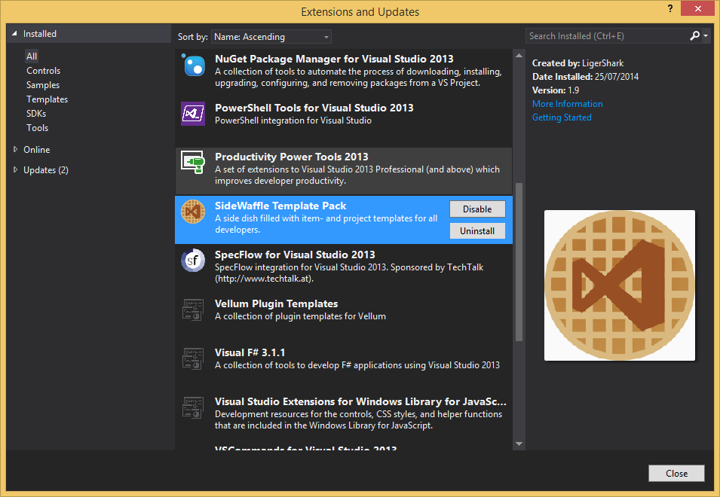
Task: Expand the Online category
Action: point(15,149)
